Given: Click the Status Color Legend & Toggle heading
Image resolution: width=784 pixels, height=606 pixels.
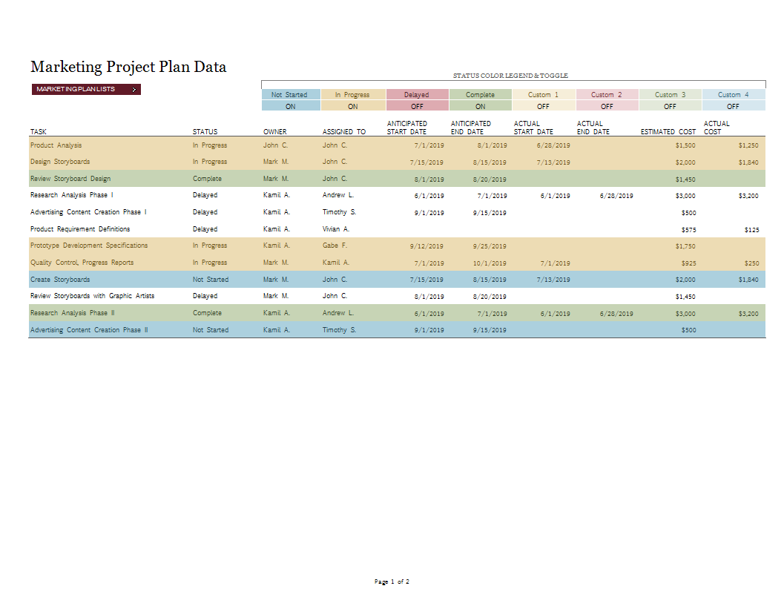Looking at the screenshot, I should (510, 76).
